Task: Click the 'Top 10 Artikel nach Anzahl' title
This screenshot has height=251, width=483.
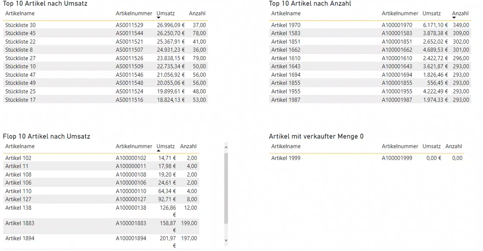Action: click(x=310, y=3)
